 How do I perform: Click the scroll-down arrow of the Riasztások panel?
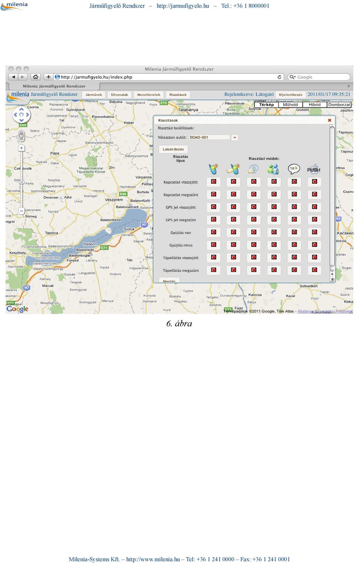[332, 279]
